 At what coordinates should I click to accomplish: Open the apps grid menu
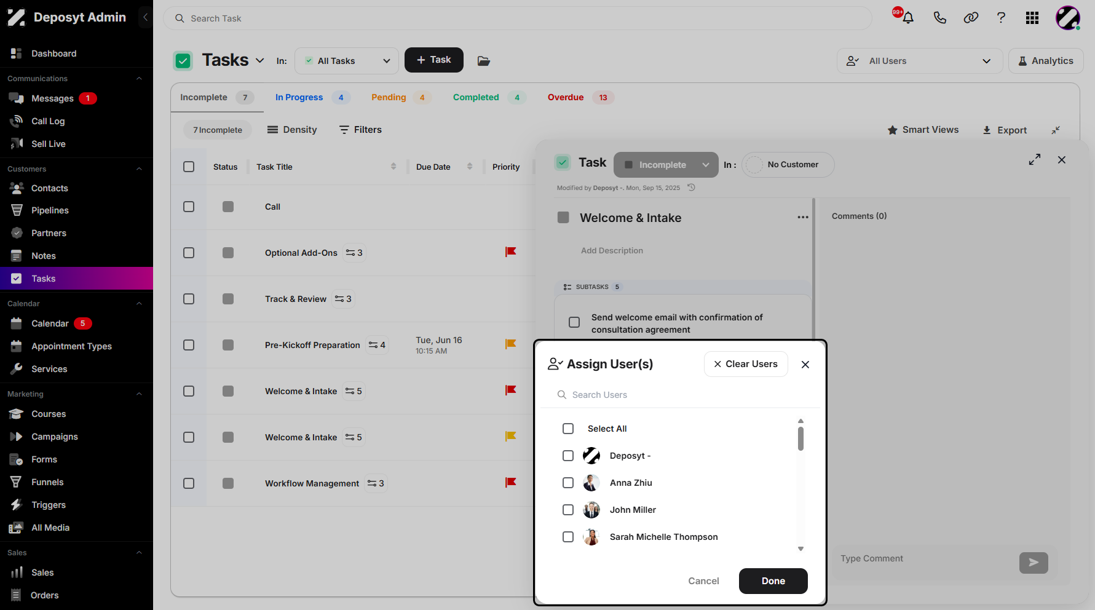pos(1032,18)
